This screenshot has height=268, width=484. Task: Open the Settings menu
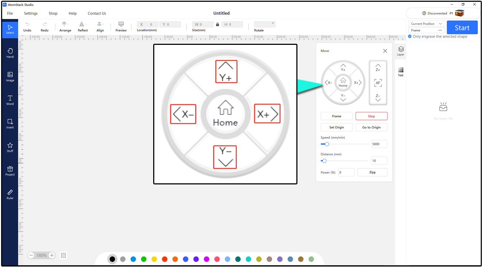click(x=31, y=13)
